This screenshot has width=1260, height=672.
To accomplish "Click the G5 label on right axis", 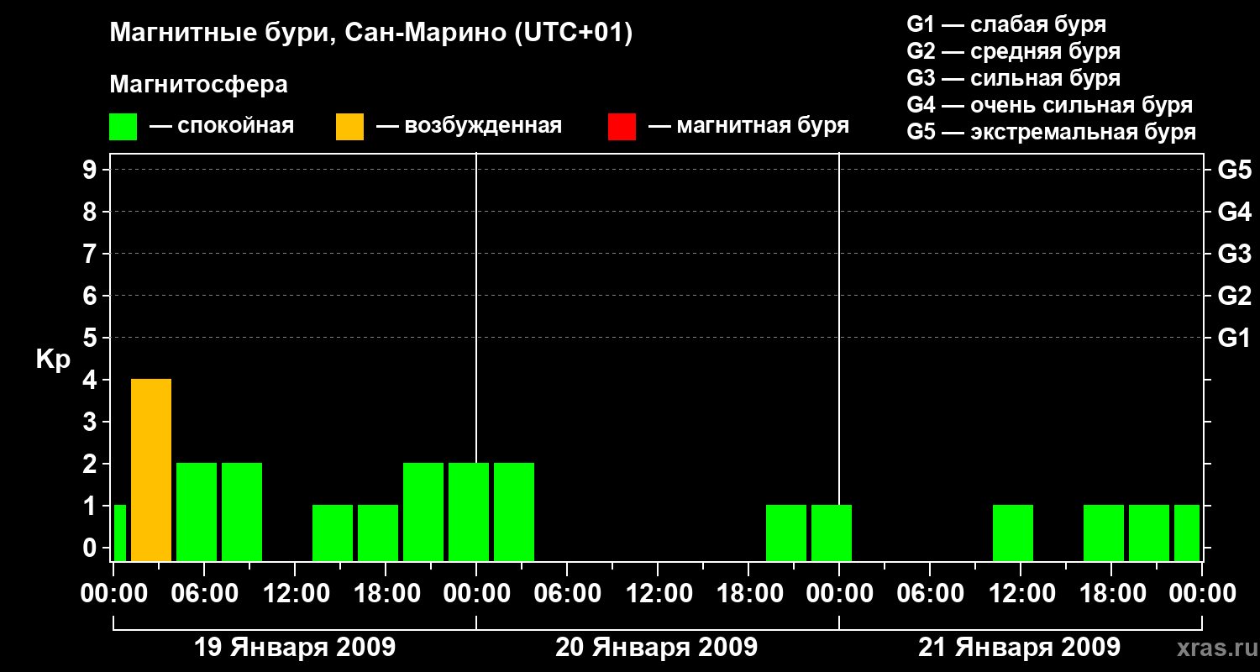I will click(1234, 170).
